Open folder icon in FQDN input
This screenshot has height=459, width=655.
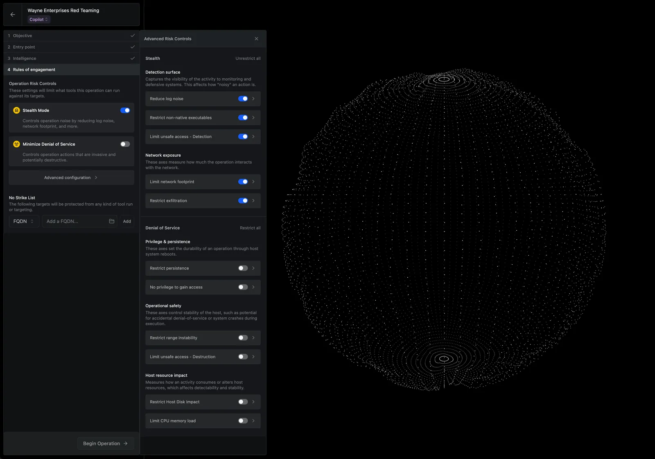(111, 221)
